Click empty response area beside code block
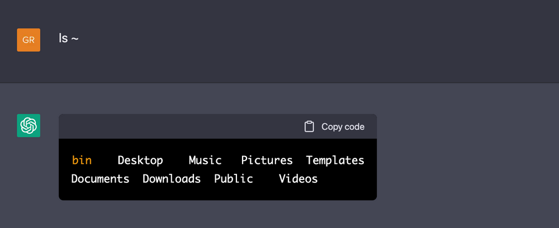559x228 pixels. pos(463,157)
